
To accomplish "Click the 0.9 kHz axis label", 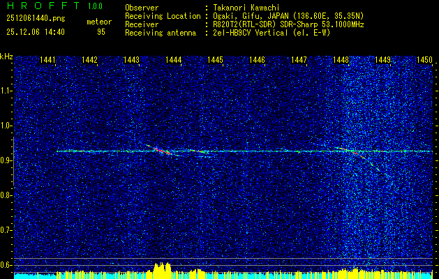I will (6, 160).
